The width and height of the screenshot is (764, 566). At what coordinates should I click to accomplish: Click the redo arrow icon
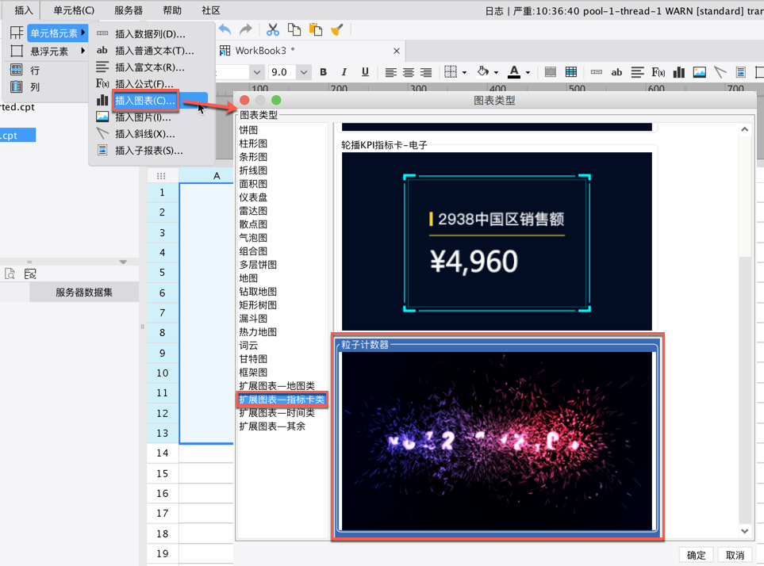(x=246, y=29)
